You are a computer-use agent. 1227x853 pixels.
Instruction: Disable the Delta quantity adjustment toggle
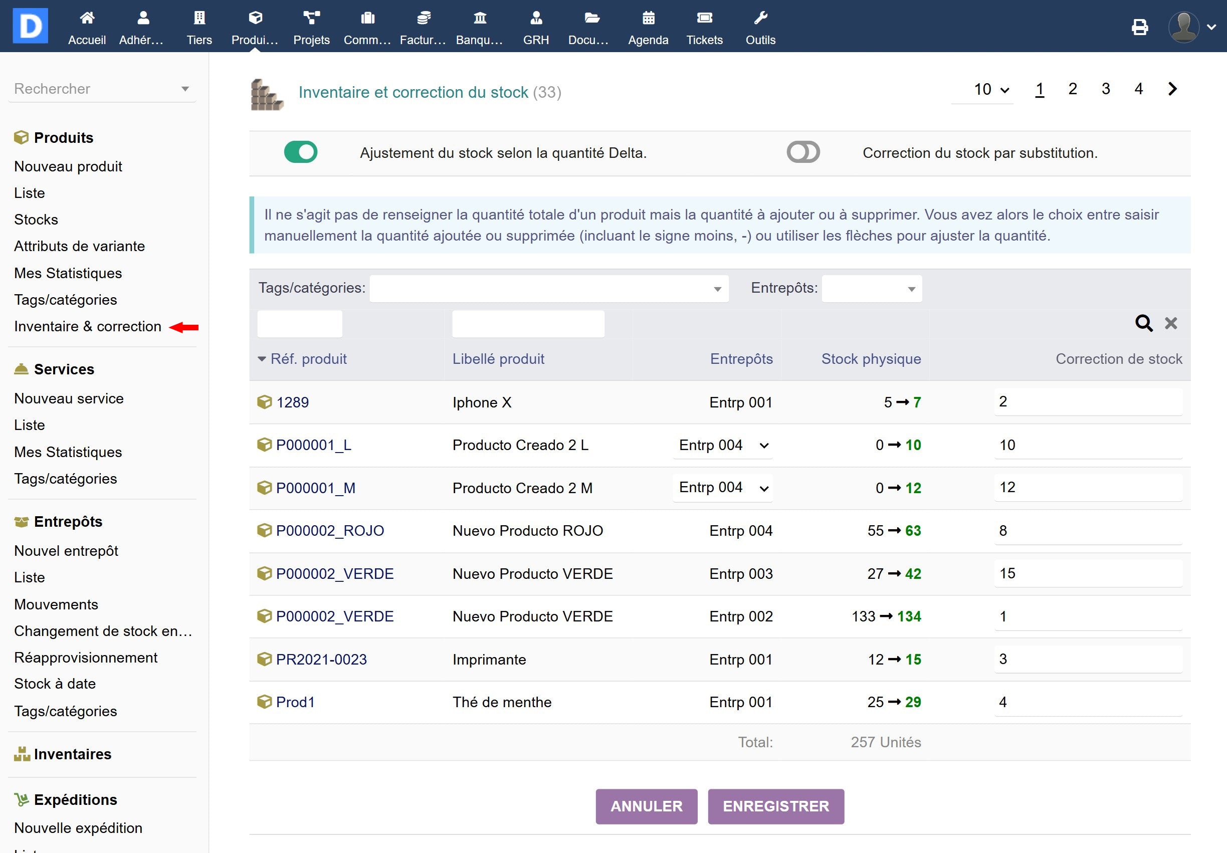pyautogui.click(x=300, y=152)
